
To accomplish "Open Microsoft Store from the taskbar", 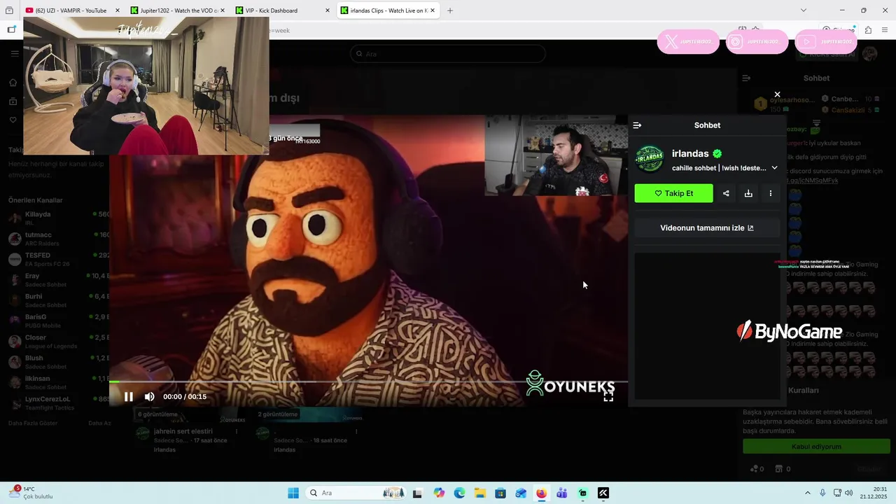I will click(x=500, y=493).
